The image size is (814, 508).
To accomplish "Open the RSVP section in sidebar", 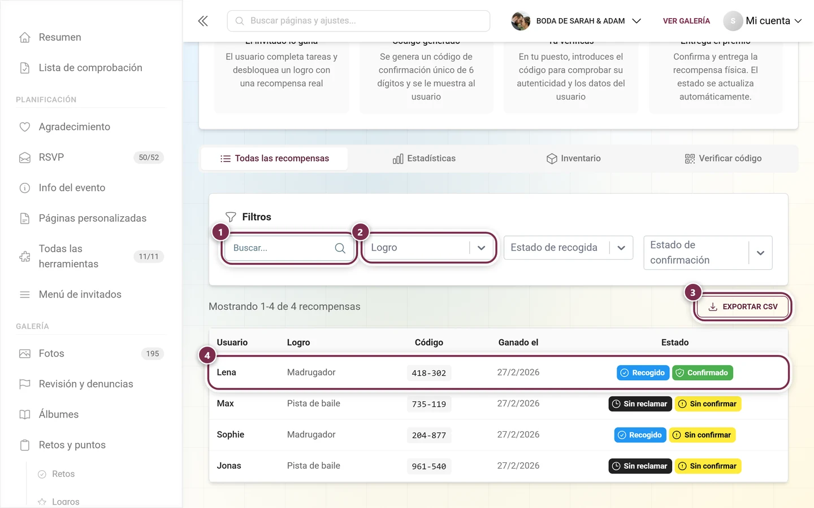I will tap(91, 157).
